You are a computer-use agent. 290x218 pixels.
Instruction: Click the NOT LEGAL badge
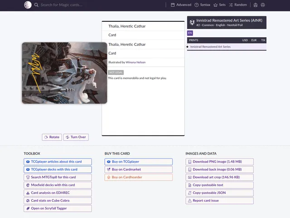(116, 73)
